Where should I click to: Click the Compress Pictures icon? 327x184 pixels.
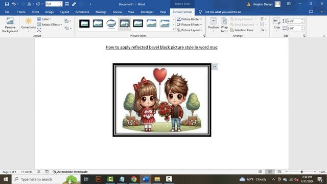point(67,20)
